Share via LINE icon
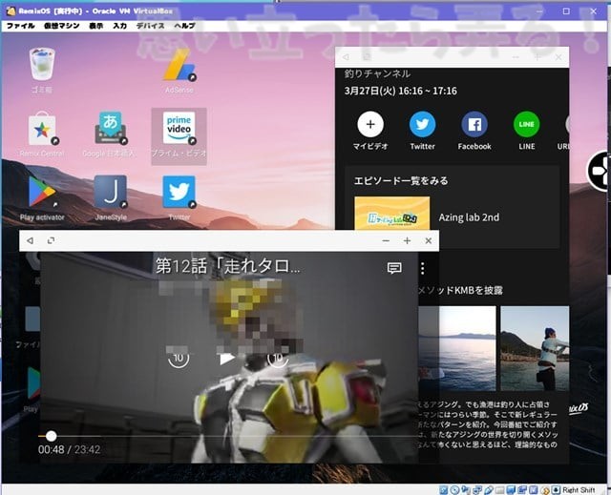The width and height of the screenshot is (611, 495). point(526,124)
